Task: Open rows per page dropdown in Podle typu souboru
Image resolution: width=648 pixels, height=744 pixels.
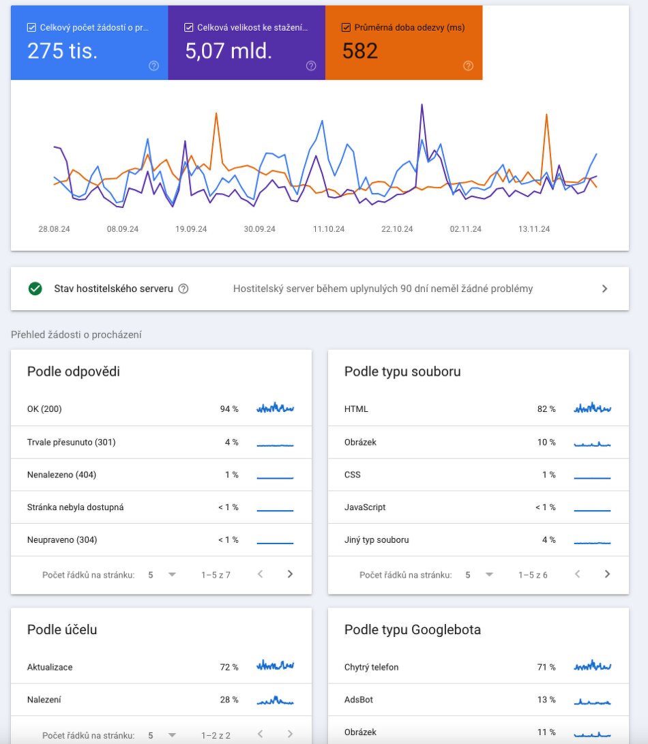Action: [479, 575]
